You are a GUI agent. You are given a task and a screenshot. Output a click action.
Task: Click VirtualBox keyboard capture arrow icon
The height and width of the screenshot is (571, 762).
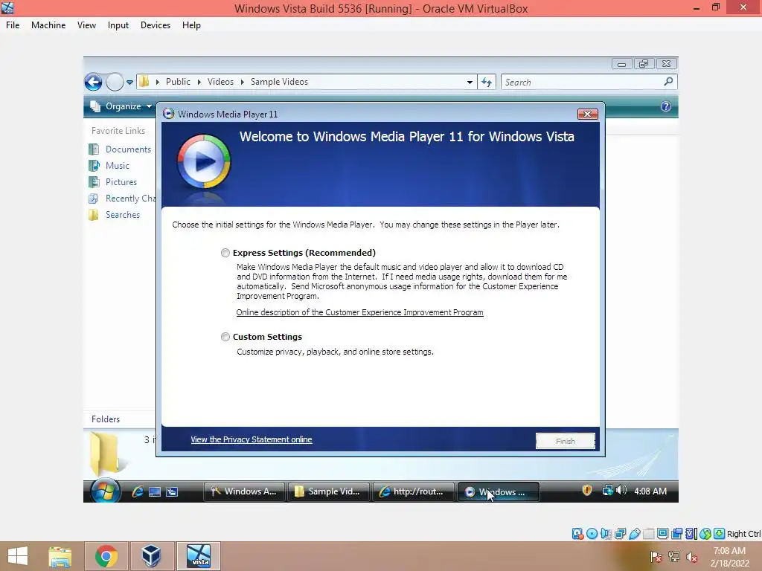pos(720,534)
